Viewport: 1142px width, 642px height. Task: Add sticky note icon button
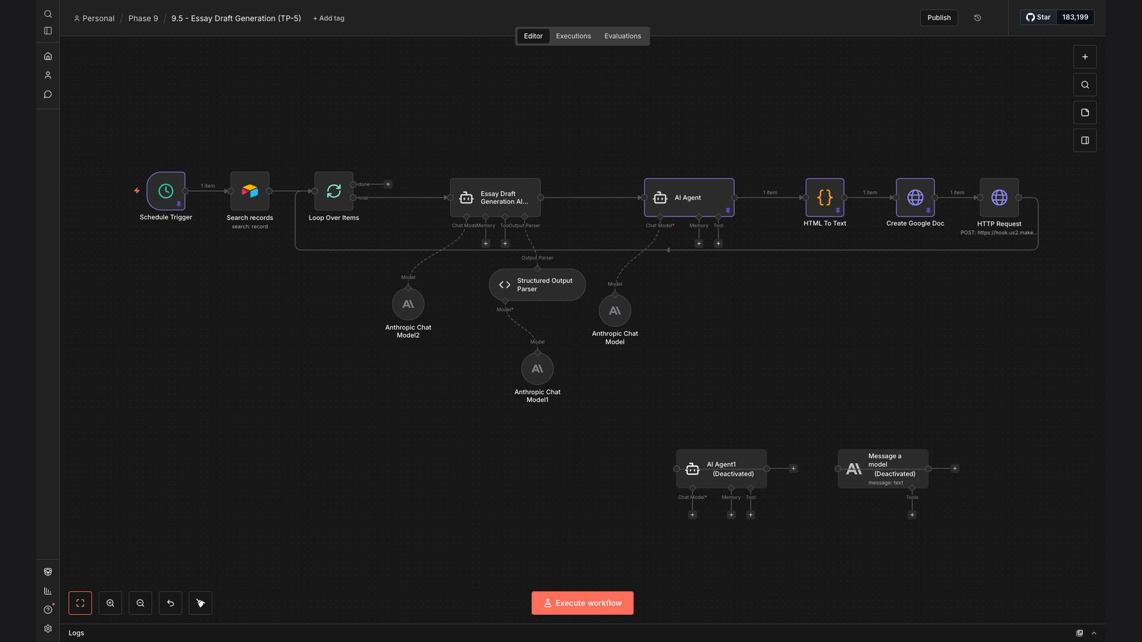pyautogui.click(x=1084, y=112)
